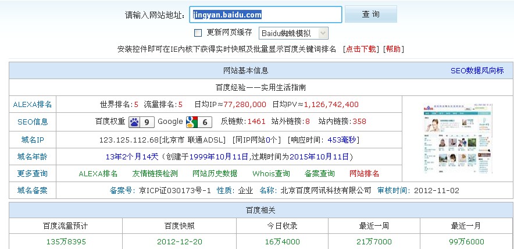Click site title 百度经验——实用生活指南
The image size is (514, 249).
(x=261, y=88)
